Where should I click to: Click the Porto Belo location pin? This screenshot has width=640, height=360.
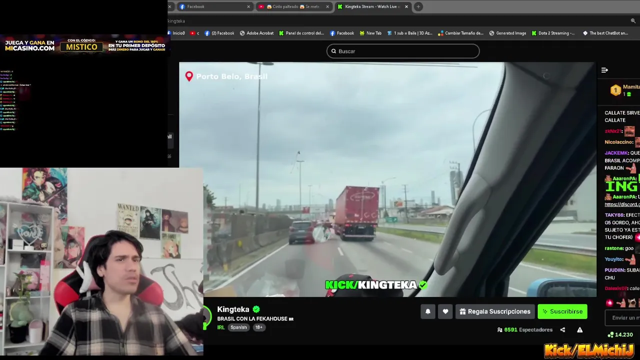pyautogui.click(x=189, y=76)
